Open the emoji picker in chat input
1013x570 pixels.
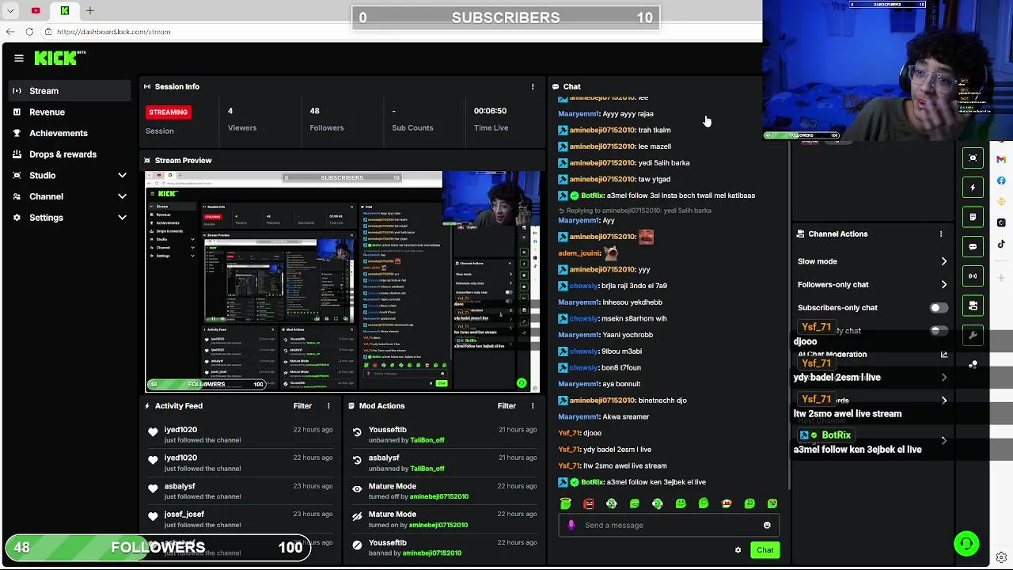767,525
